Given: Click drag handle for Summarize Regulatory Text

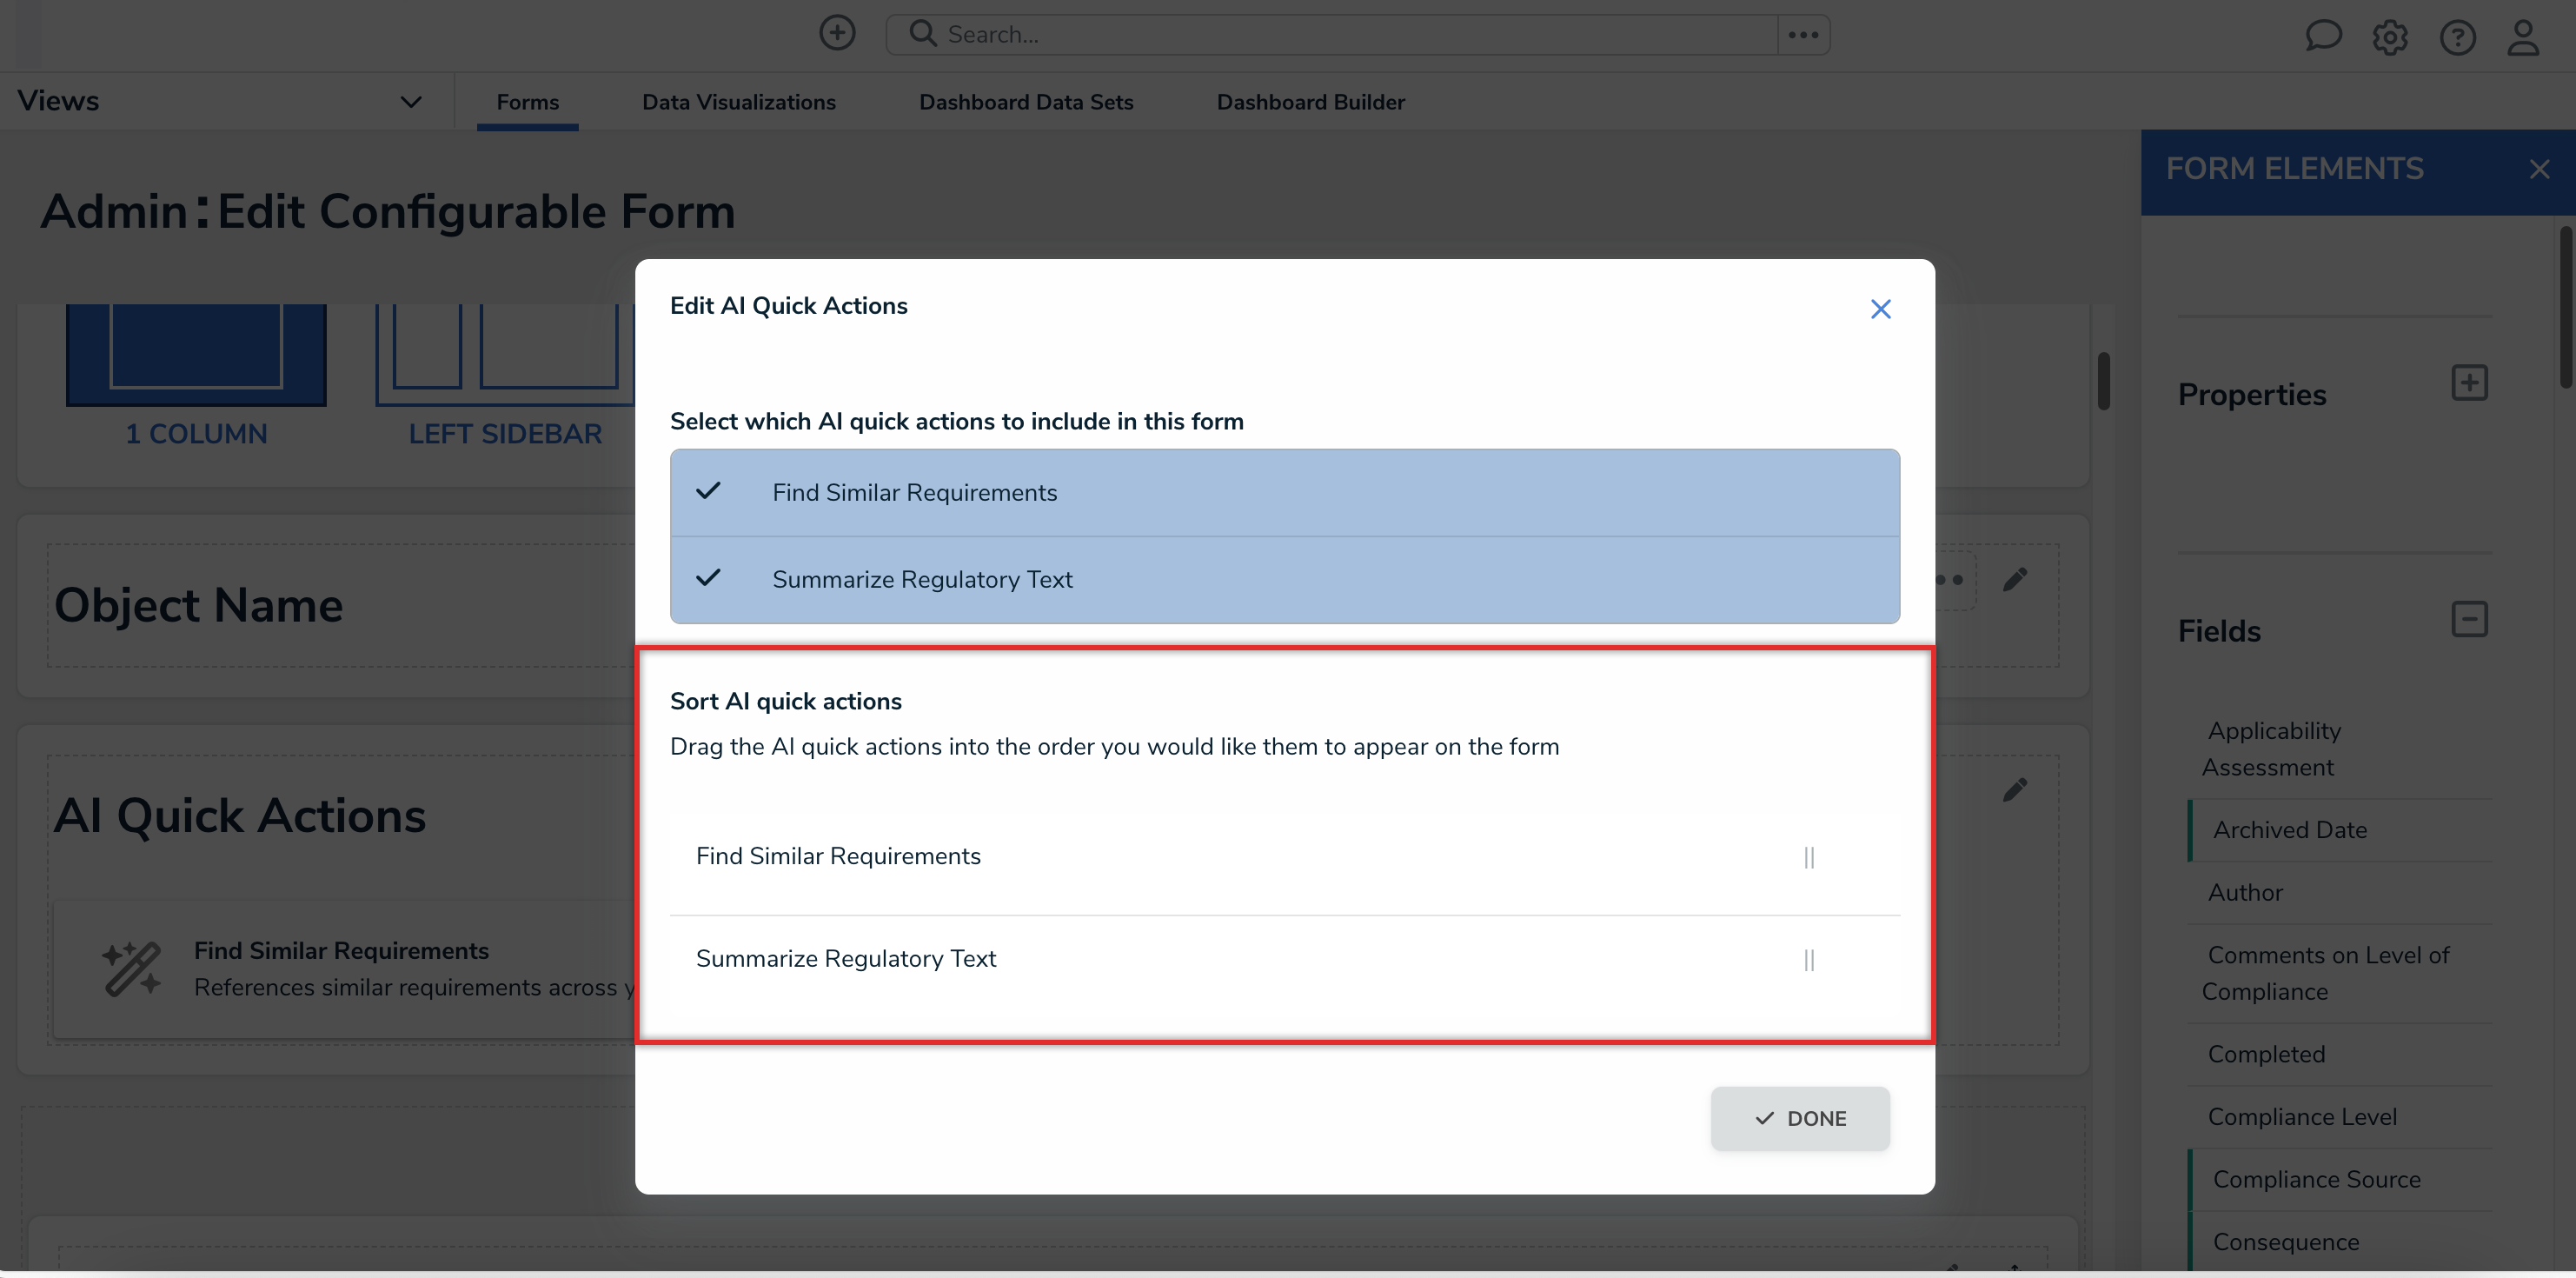Looking at the screenshot, I should pos(1809,960).
